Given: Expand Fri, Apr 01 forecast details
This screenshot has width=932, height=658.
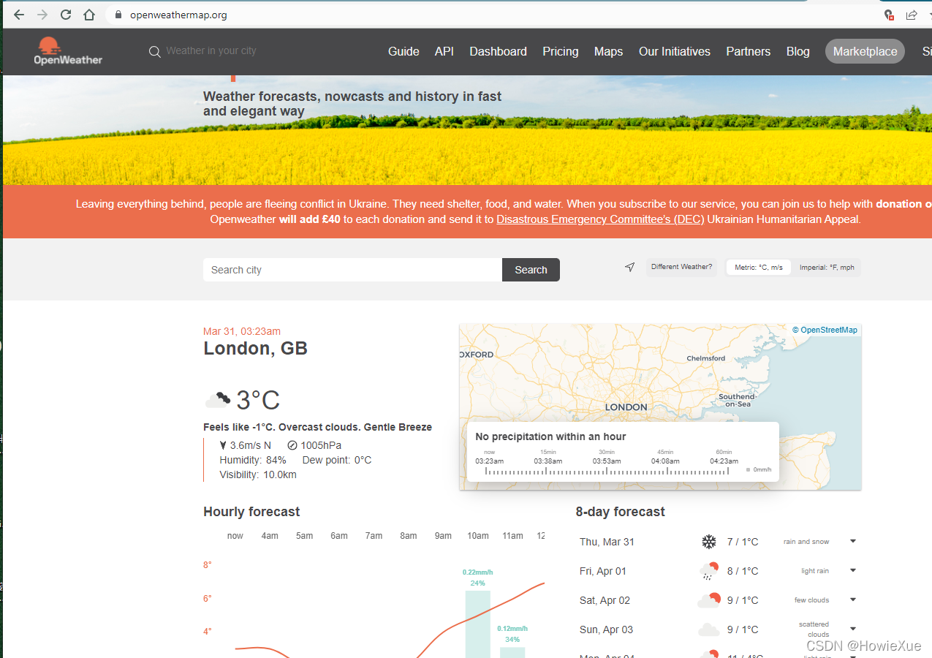Looking at the screenshot, I should point(853,570).
